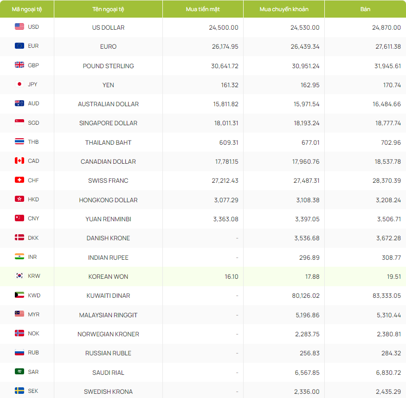
Task: Select the 'Mua chuyển khoản' column header
Action: tap(284, 9)
